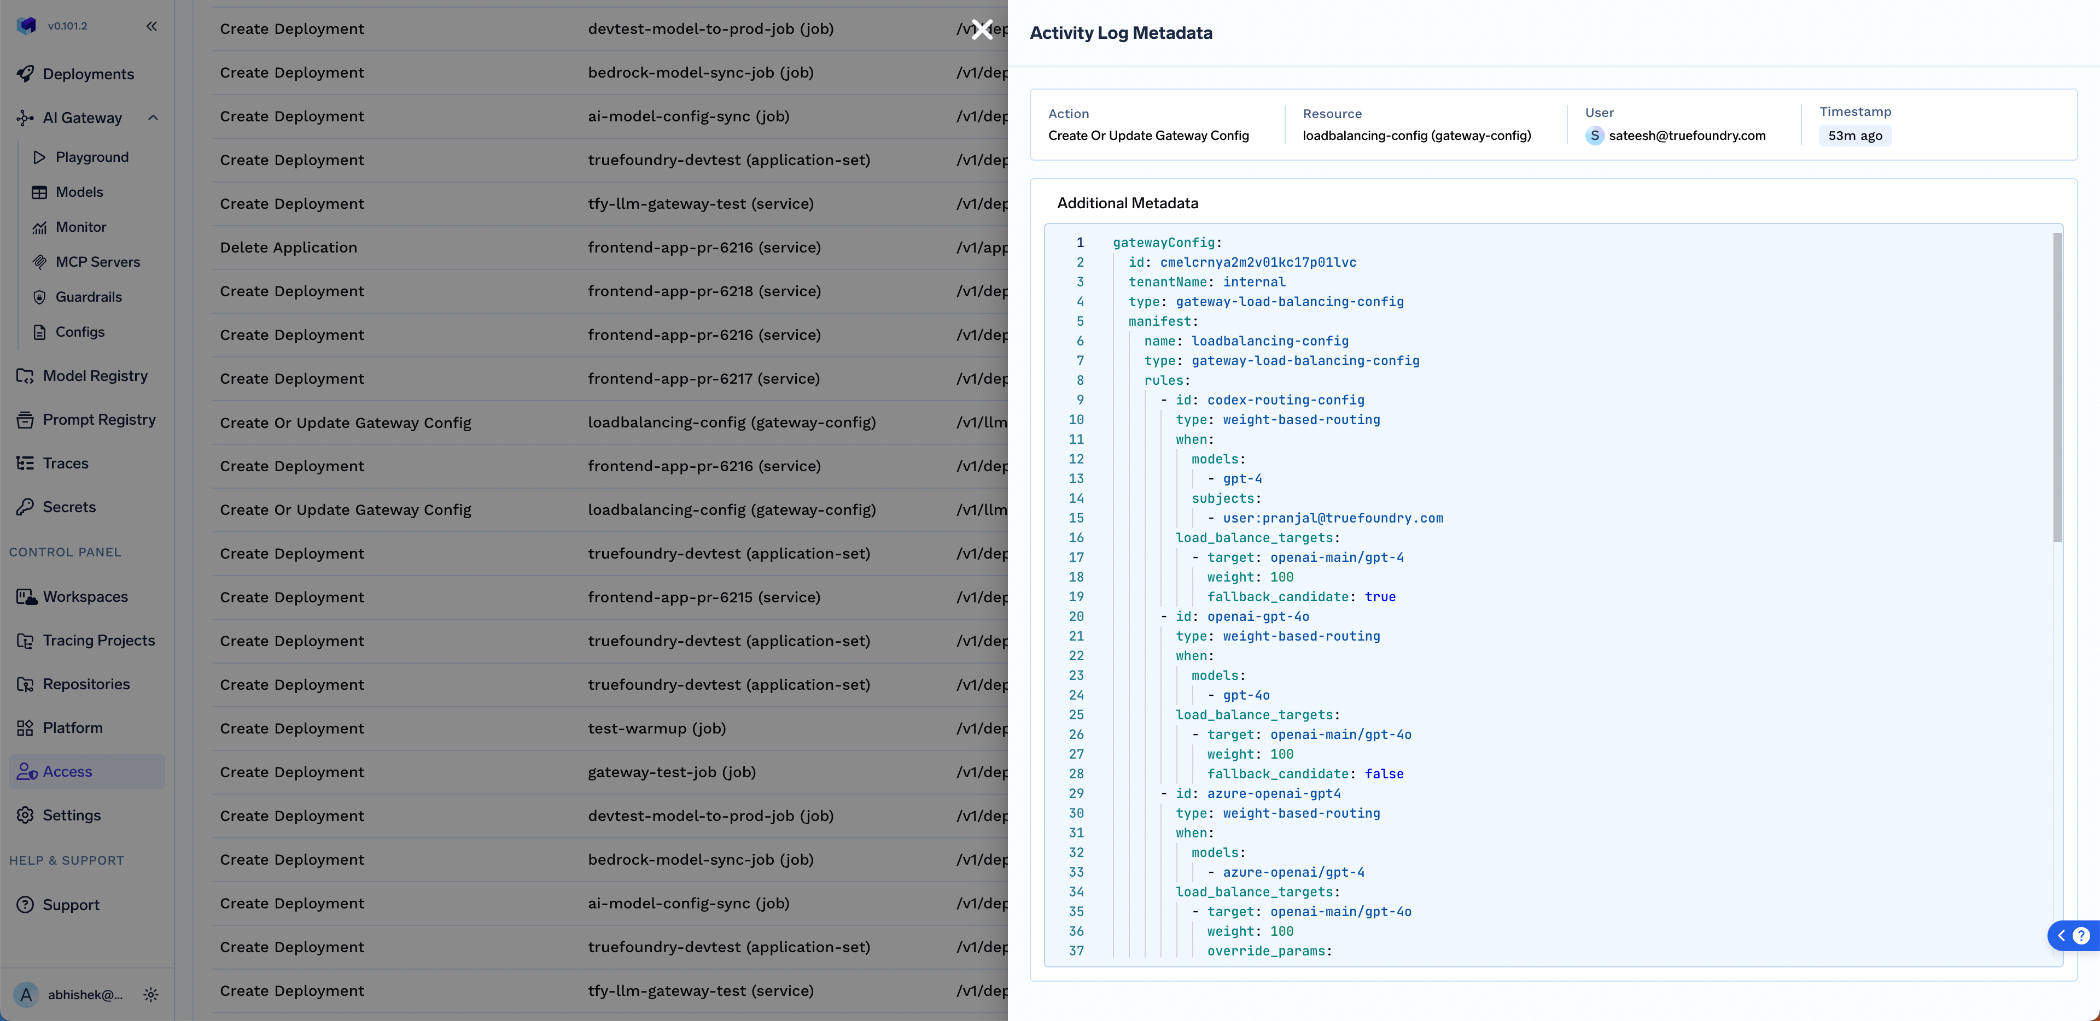Click code line id: azure-openai-gpt4

click(1251, 794)
